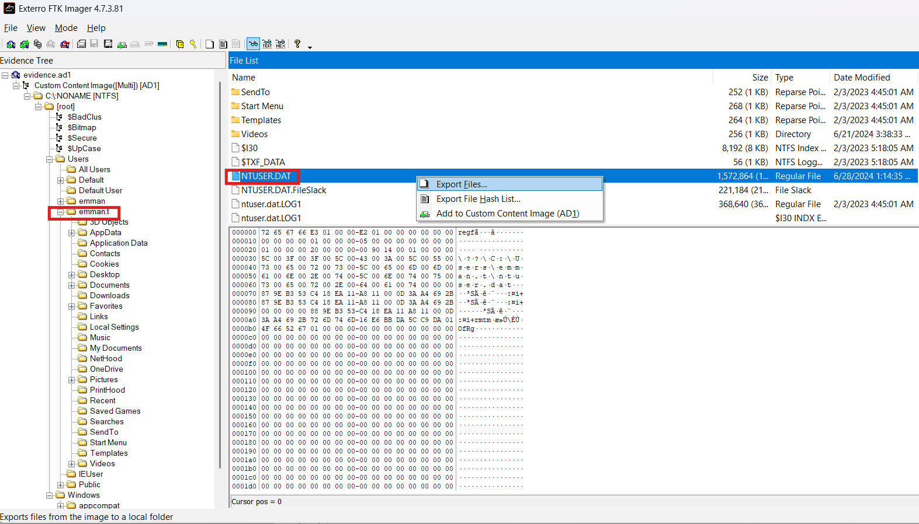Open the Help menu
The width and height of the screenshot is (919, 524).
96,28
